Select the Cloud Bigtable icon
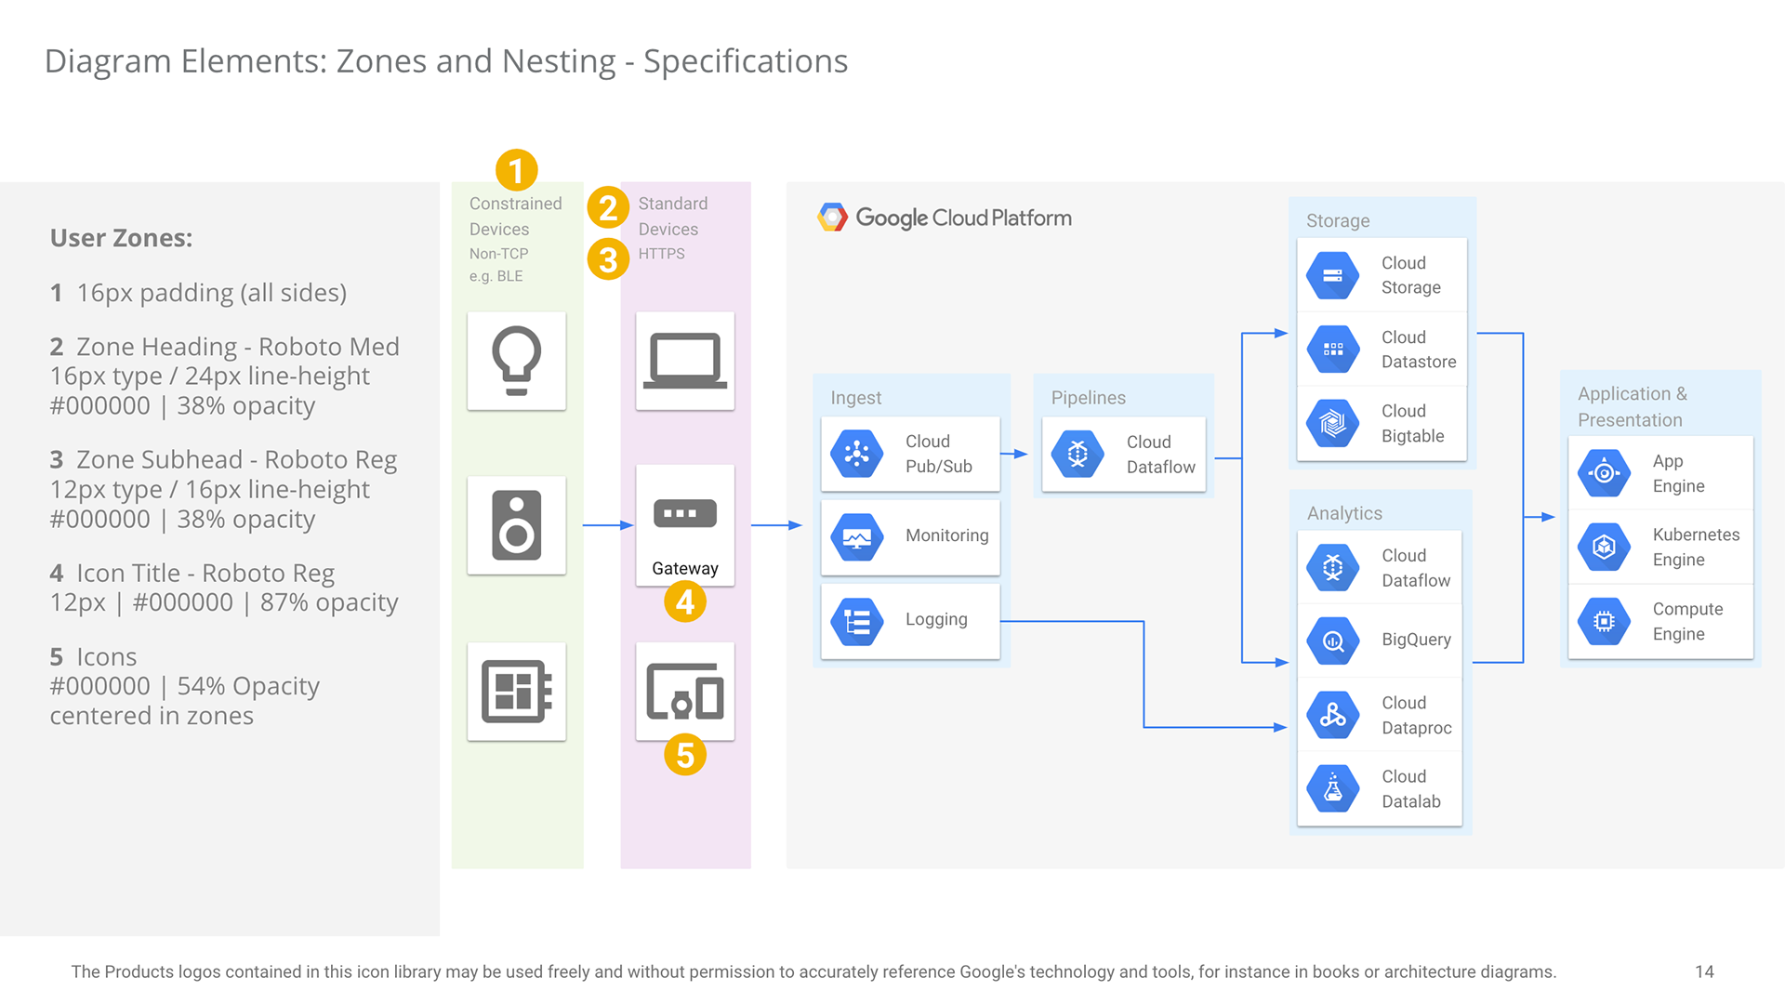This screenshot has width=1785, height=1004. (1332, 423)
